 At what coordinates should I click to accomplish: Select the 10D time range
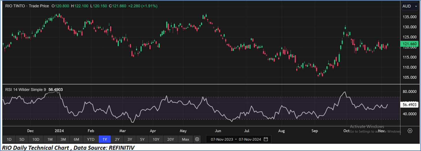(36, 139)
